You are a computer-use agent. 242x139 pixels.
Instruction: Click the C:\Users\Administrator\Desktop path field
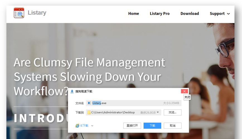[124, 112]
